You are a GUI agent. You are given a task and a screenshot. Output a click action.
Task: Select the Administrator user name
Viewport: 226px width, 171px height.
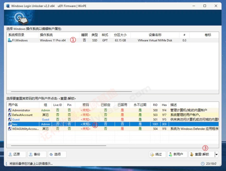pos(21,110)
